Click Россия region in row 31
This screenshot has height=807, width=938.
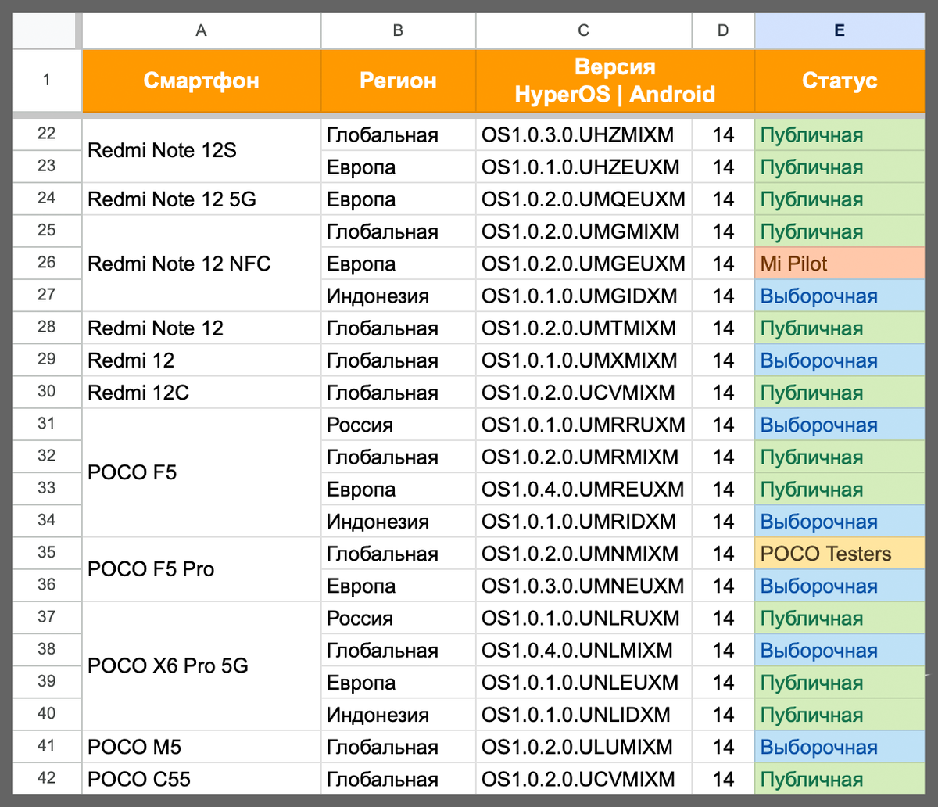pos(398,425)
